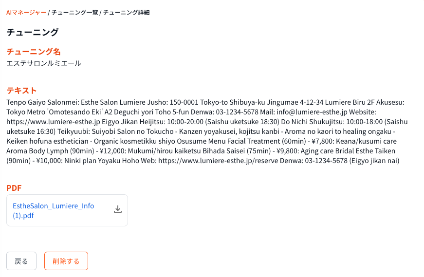Click the チューニング page heading

coord(32,32)
